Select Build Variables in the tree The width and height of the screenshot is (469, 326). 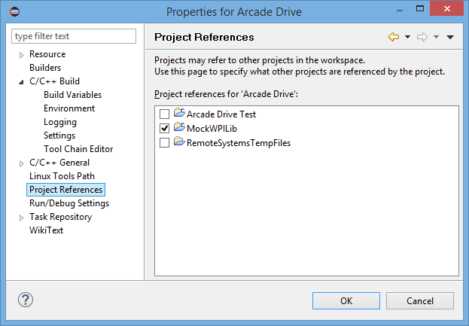coord(72,95)
